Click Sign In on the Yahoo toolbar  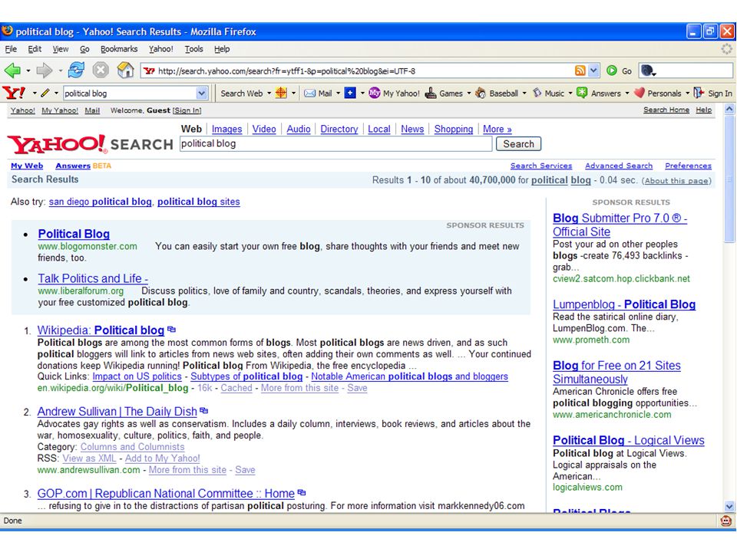click(x=713, y=94)
